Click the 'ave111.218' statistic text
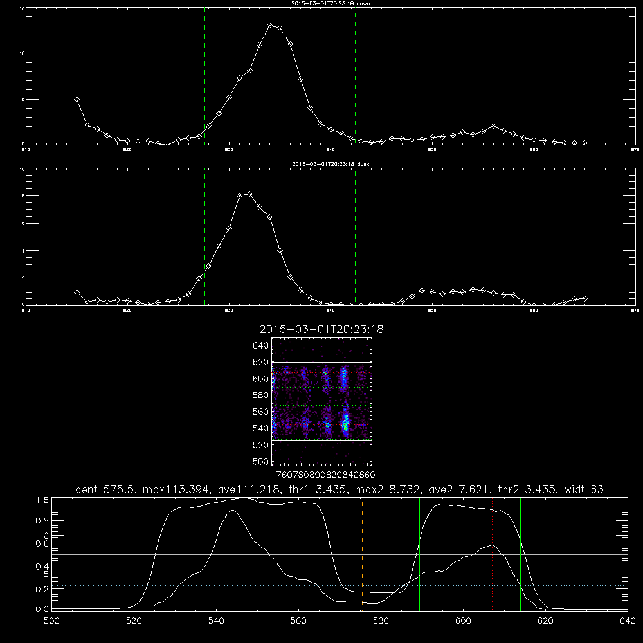This screenshot has height=643, width=643. 252,489
